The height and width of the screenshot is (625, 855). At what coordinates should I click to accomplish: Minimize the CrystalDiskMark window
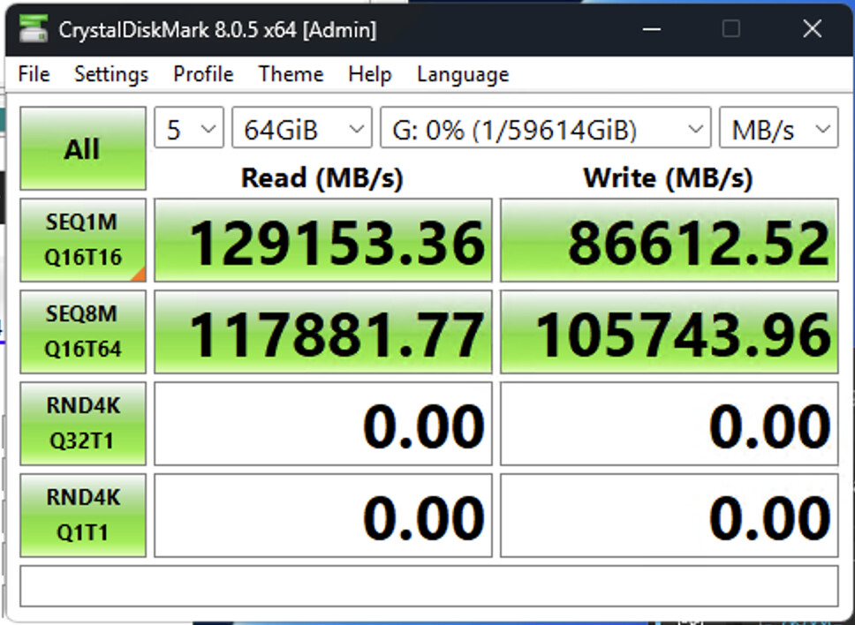coord(652,30)
